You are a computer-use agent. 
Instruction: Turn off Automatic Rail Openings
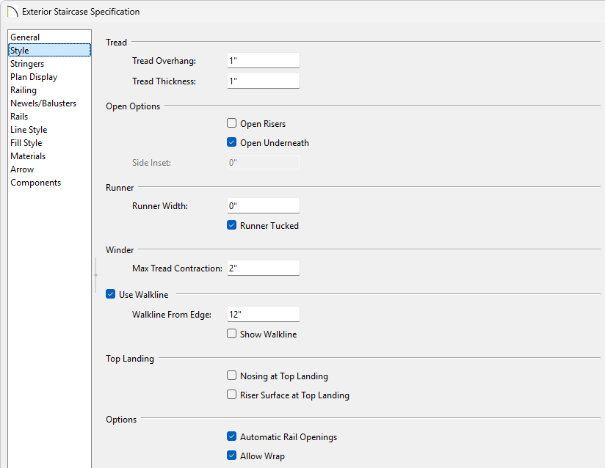tap(232, 437)
